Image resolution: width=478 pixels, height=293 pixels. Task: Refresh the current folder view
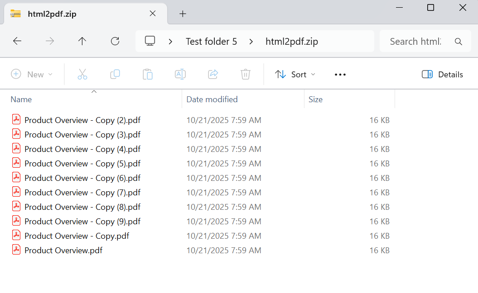(115, 41)
